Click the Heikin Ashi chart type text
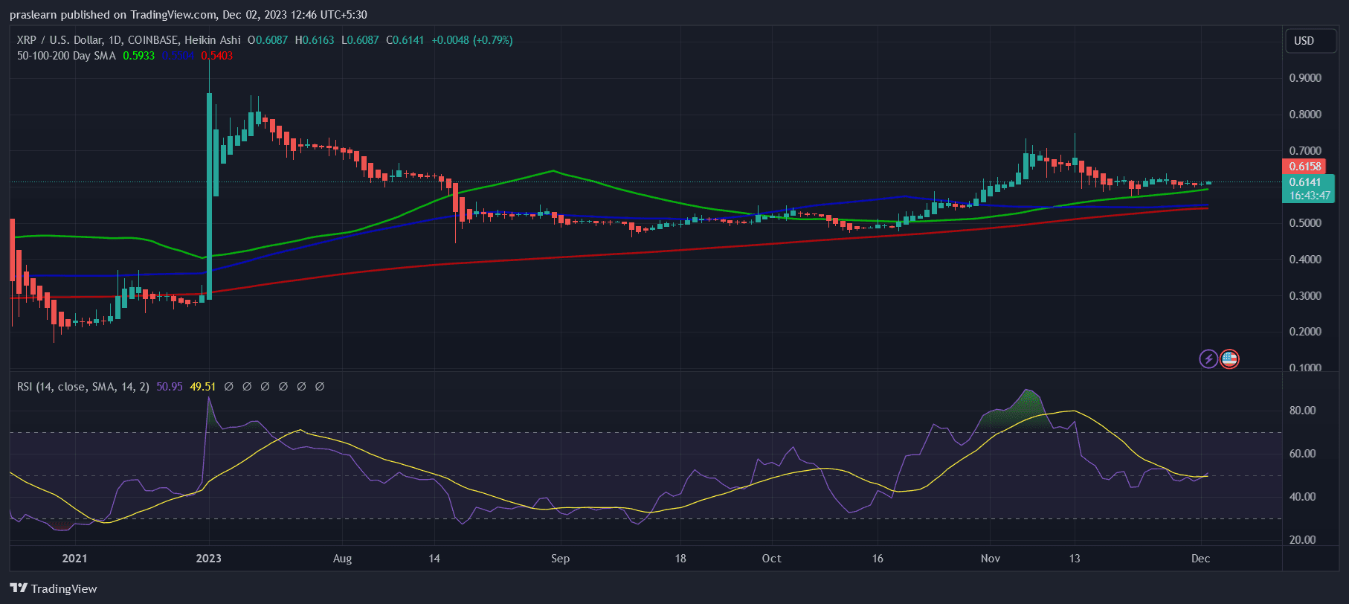This screenshot has width=1349, height=604. point(212,40)
